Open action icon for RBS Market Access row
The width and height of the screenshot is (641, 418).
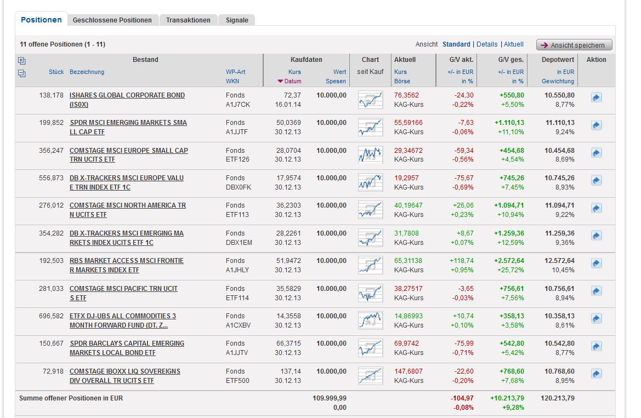597,263
